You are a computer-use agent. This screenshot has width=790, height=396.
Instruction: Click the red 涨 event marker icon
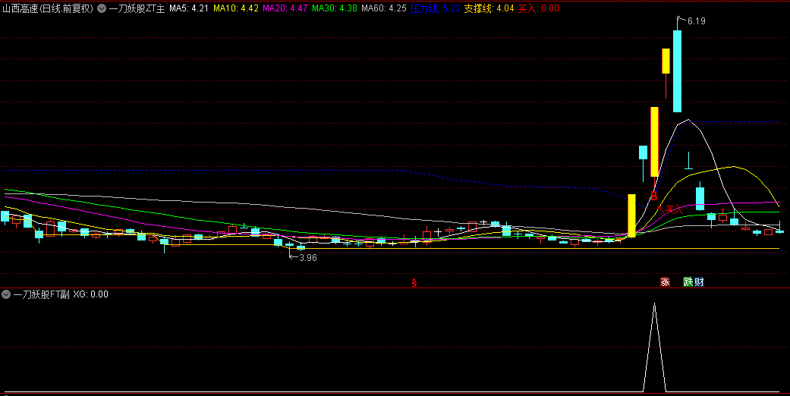click(x=665, y=282)
